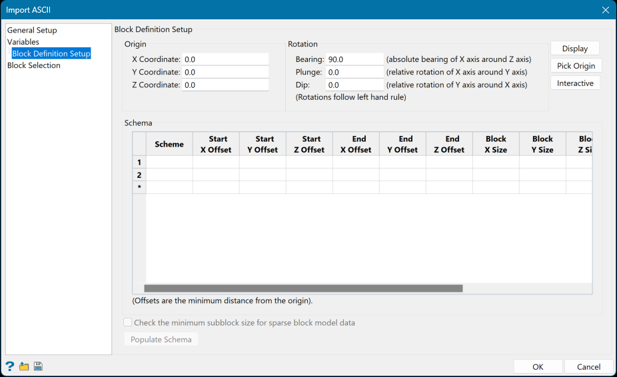Screen dimensions: 617x377
Task: Click the schema table horizontal scrollbar
Action: 303,288
